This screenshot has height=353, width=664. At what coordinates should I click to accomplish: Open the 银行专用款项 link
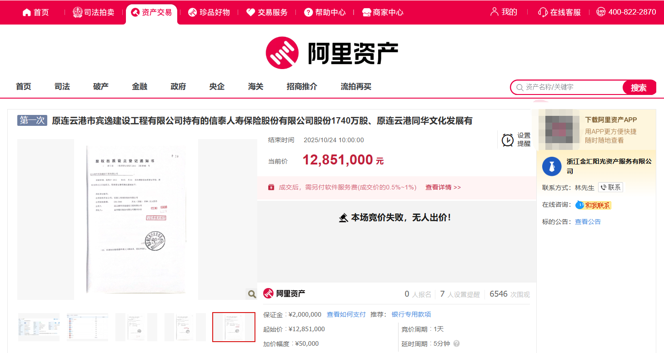[411, 314]
